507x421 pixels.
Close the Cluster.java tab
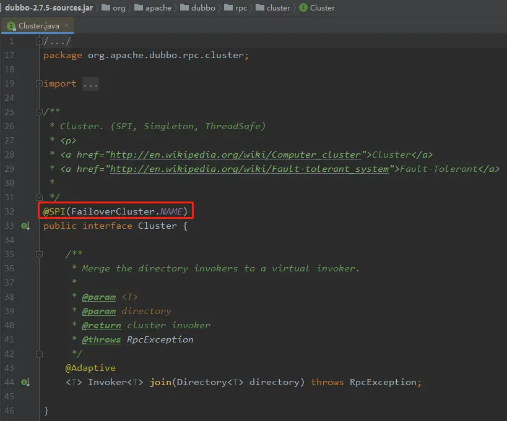[x=66, y=25]
